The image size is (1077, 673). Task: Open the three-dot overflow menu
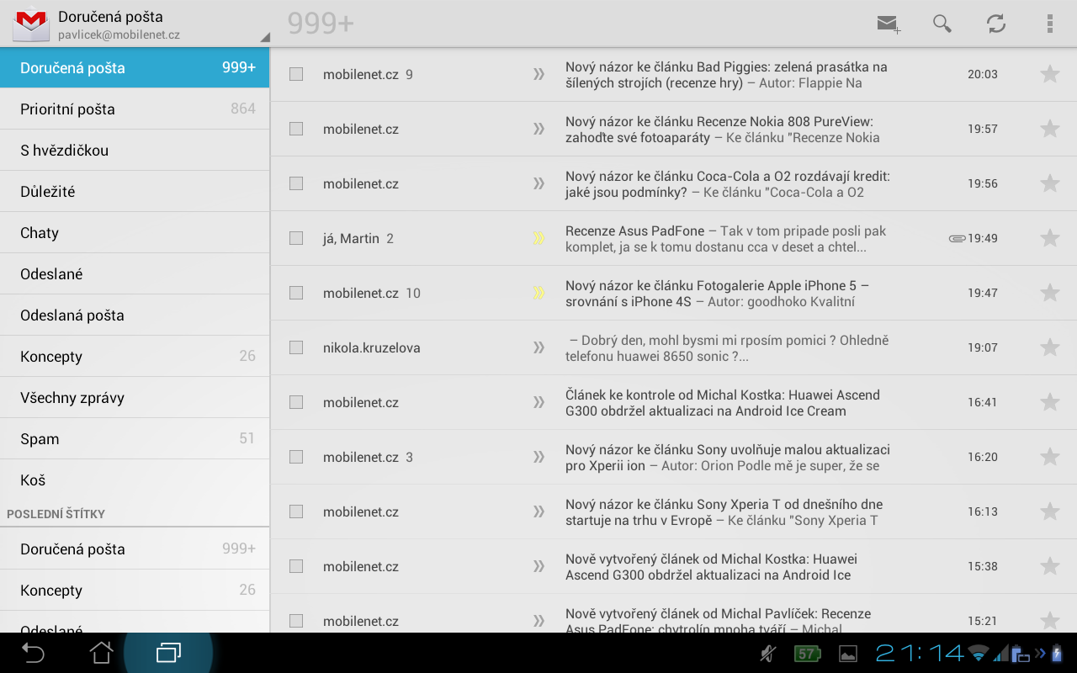tap(1049, 24)
